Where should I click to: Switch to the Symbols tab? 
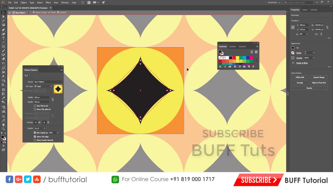[x=242, y=46]
